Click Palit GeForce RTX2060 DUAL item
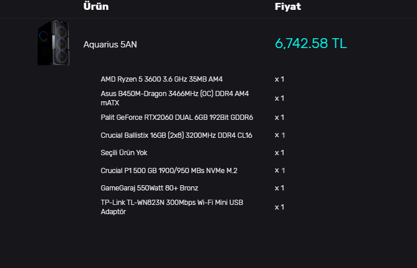The height and width of the screenshot is (268, 417). click(177, 118)
